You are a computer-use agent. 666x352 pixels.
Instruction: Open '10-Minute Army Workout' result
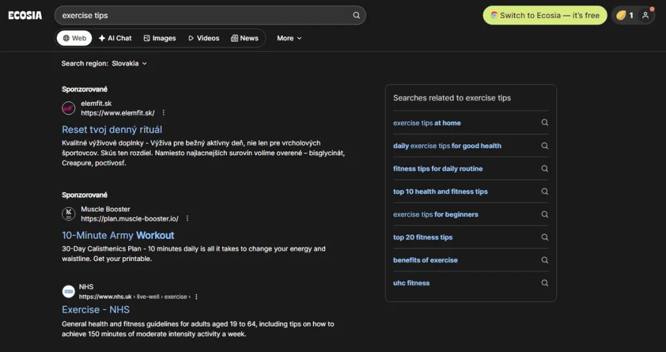click(118, 235)
